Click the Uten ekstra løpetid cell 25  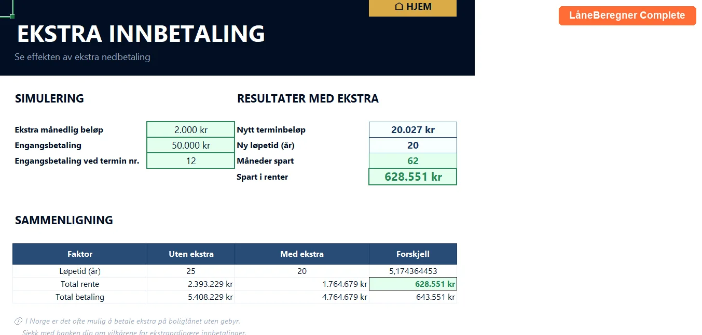click(x=191, y=271)
